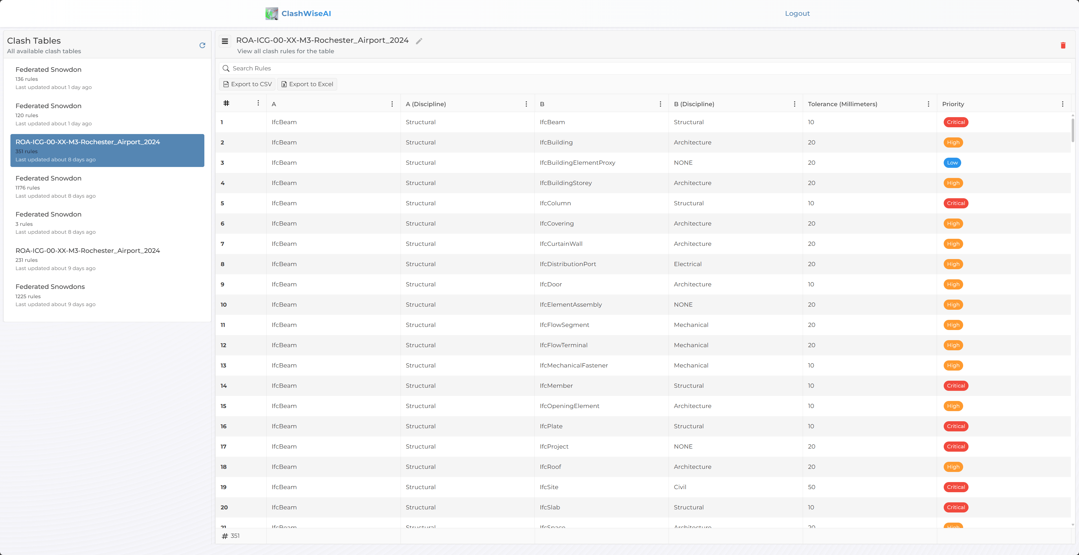Viewport: 1079px width, 555px height.
Task: Click the pencil icon to rename table
Action: point(419,41)
